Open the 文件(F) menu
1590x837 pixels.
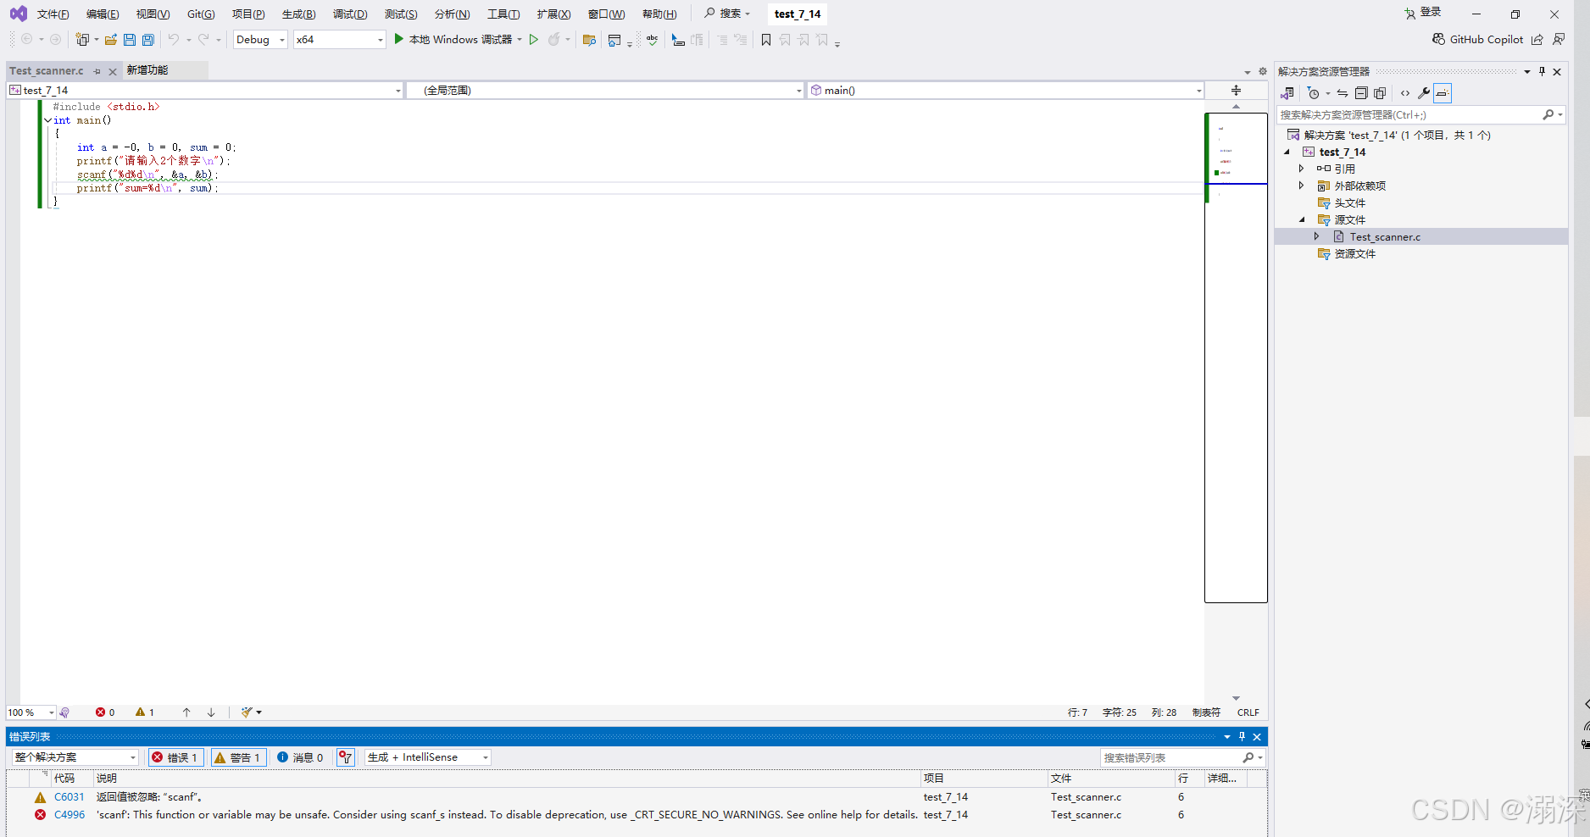pyautogui.click(x=53, y=14)
